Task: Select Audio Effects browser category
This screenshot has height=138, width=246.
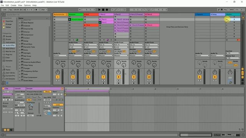Action: tap(9, 45)
